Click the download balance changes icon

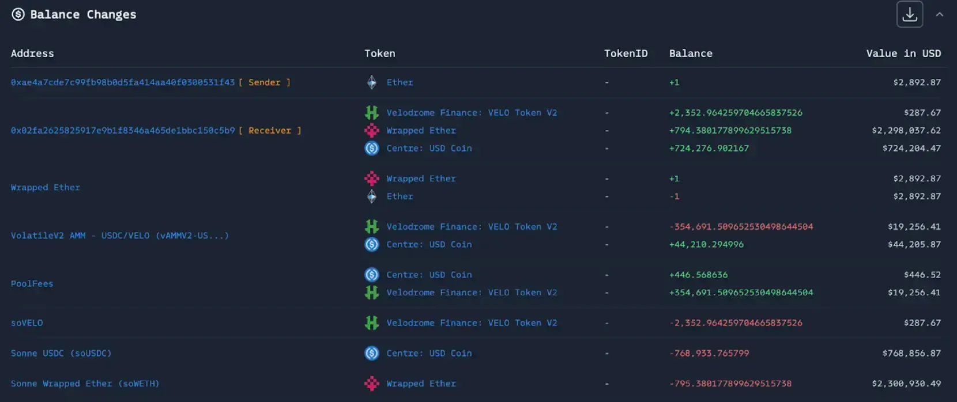[x=909, y=14]
